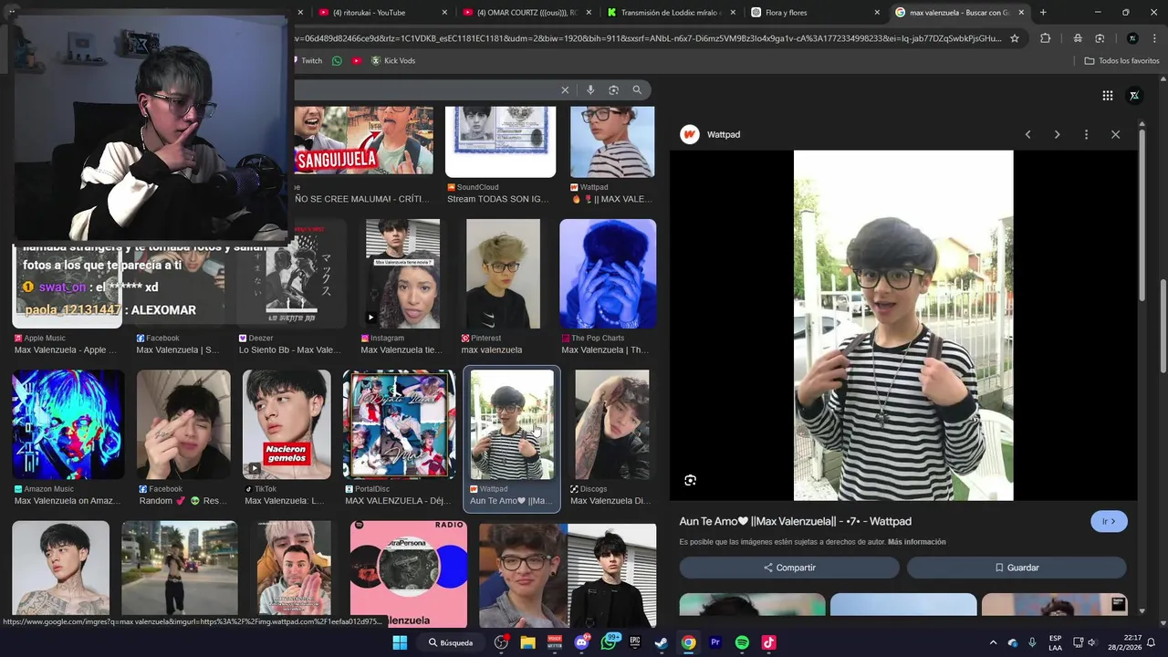
Task: Click the taskbar Búsqueda search box
Action: 451,642
